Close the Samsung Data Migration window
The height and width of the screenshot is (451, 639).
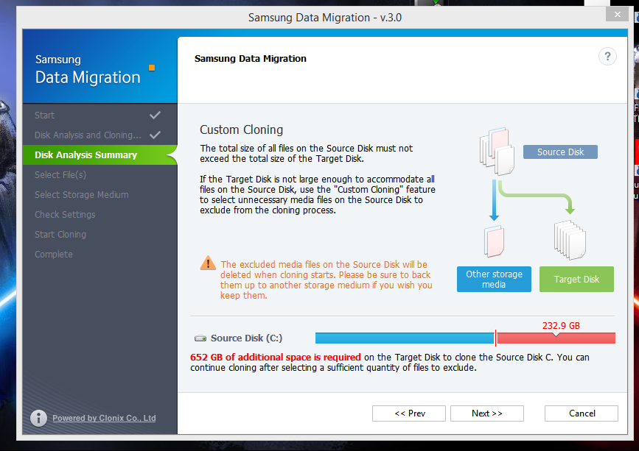point(618,14)
